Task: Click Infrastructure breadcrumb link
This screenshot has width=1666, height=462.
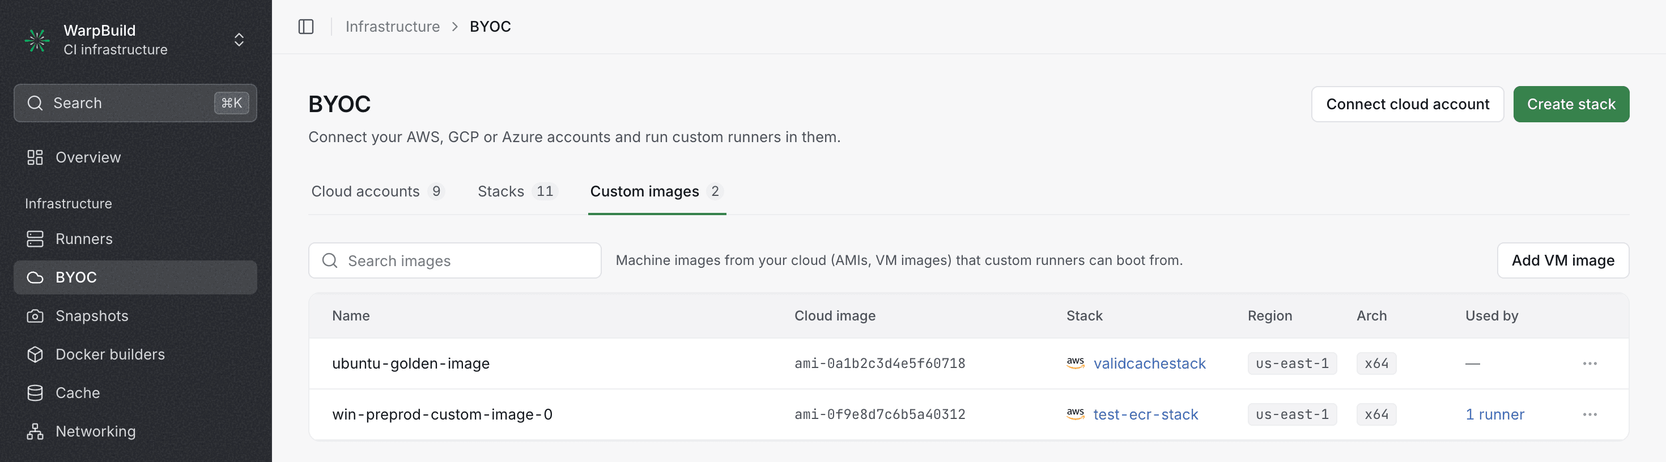Action: coord(393,27)
